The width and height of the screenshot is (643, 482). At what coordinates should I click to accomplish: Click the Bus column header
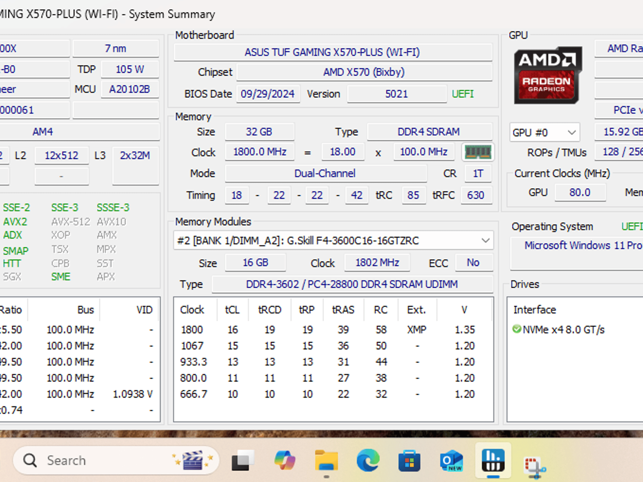coord(64,310)
